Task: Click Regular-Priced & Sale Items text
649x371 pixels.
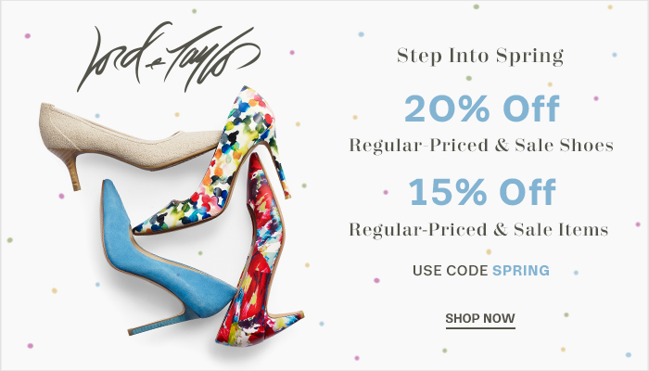Action: point(479,229)
